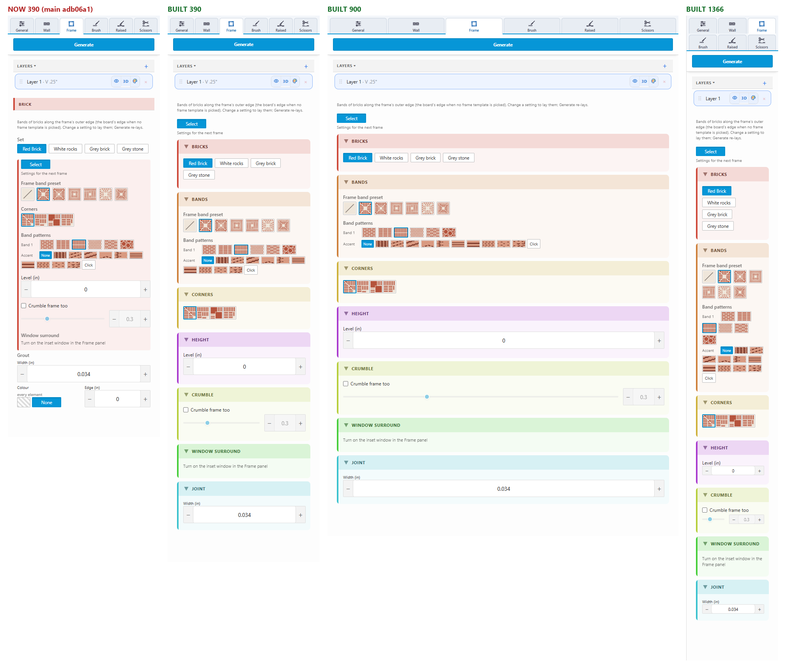Open Scissors tab in BUILT 1366 panel
Viewport: 786px width, 662px height.
(761, 43)
